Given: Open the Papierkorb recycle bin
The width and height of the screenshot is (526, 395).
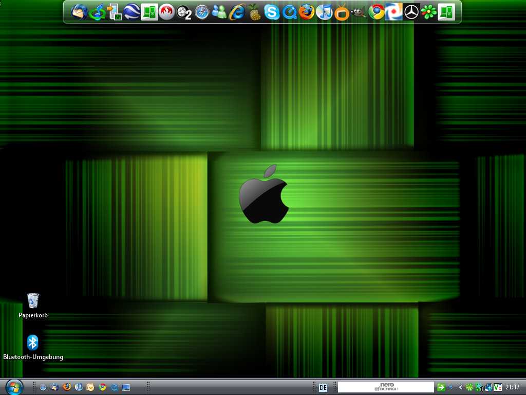Looking at the screenshot, I should tap(33, 306).
